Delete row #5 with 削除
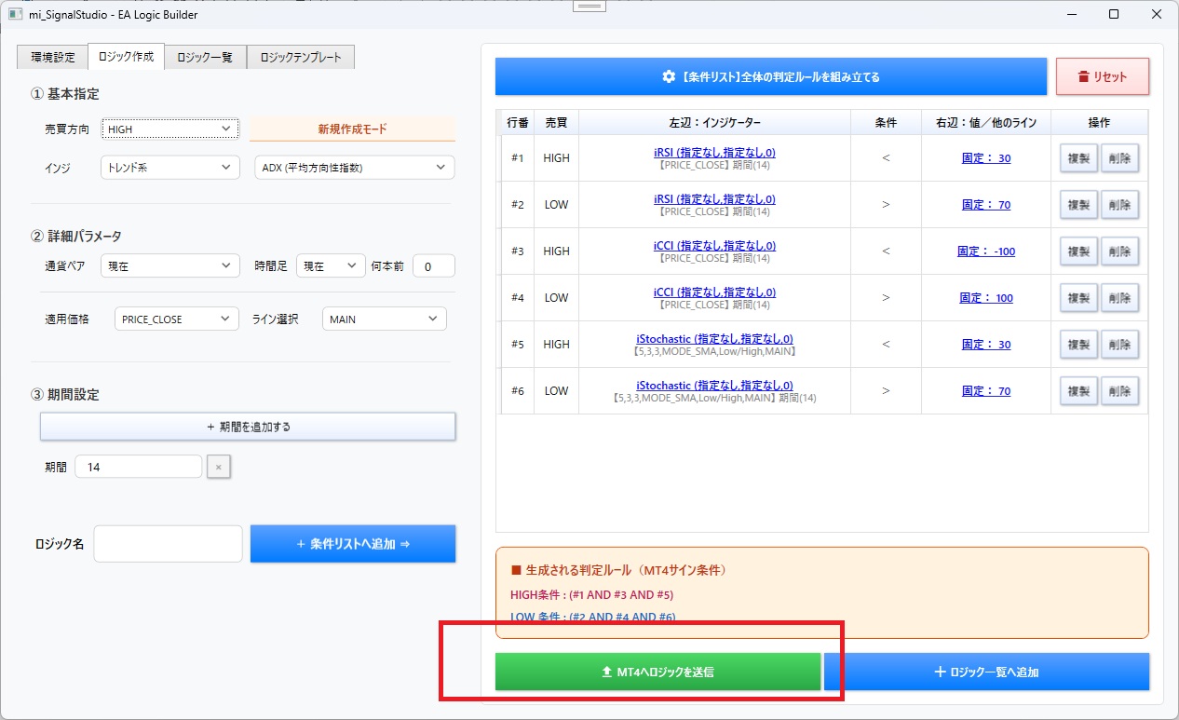 click(1119, 345)
